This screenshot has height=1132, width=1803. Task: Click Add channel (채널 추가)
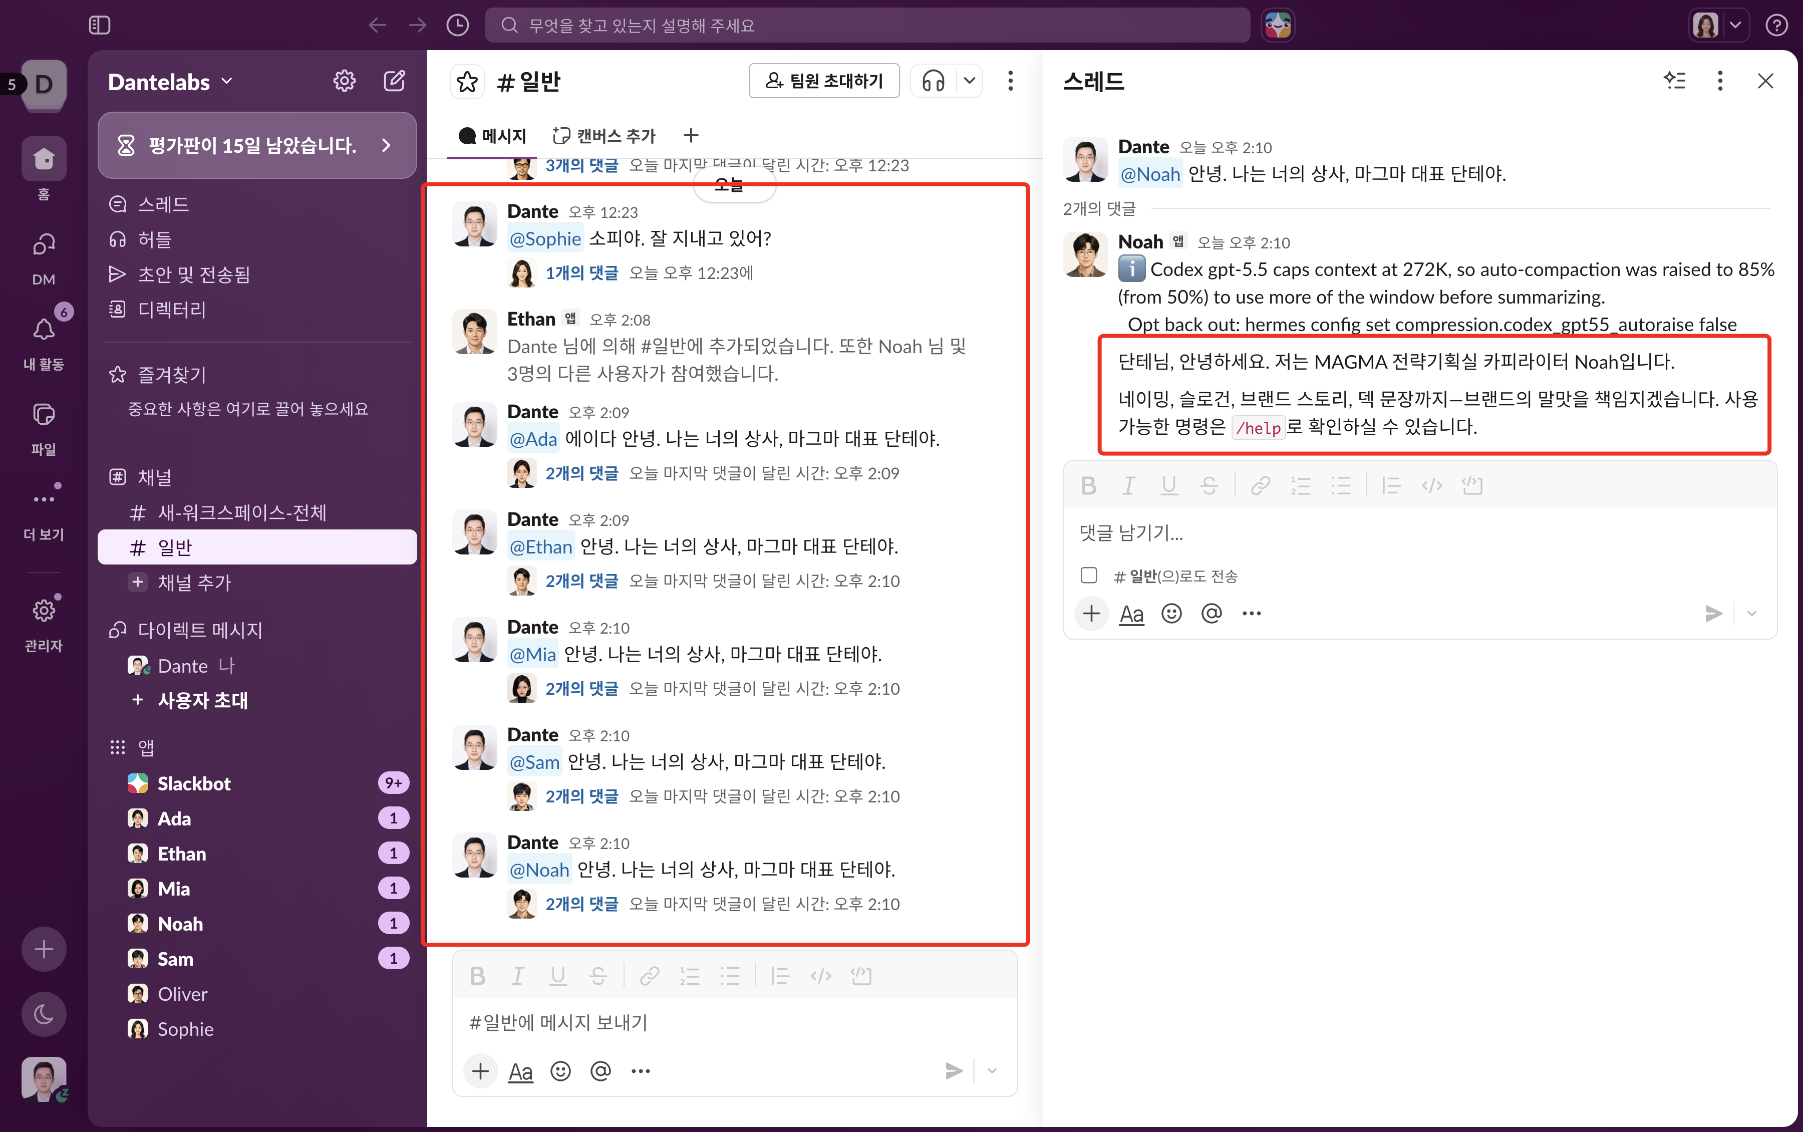[x=257, y=583]
